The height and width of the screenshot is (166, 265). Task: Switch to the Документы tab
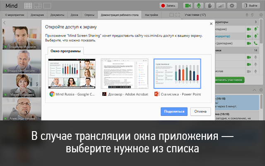tap(57, 15)
